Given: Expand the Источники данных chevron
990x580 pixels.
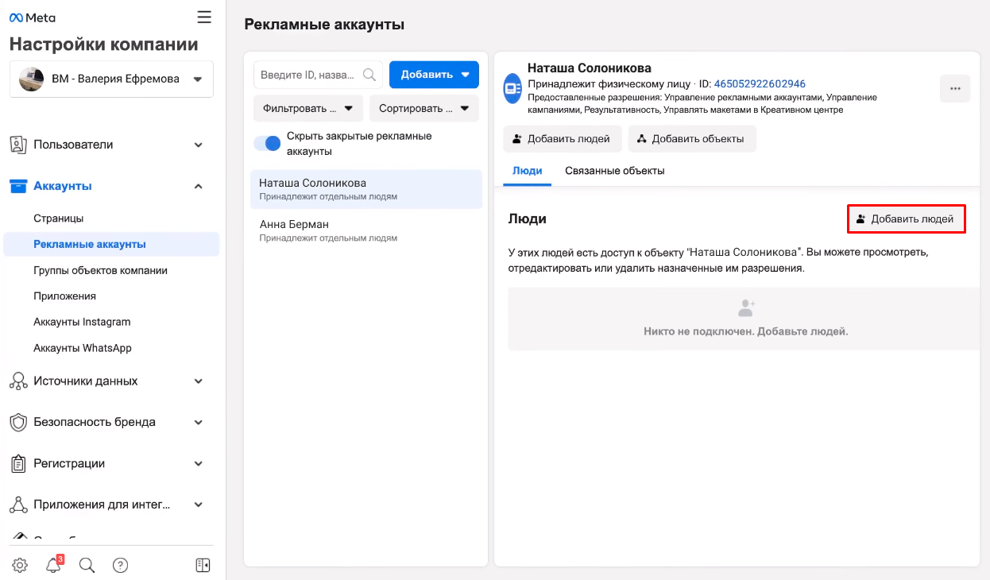Looking at the screenshot, I should click(x=199, y=381).
